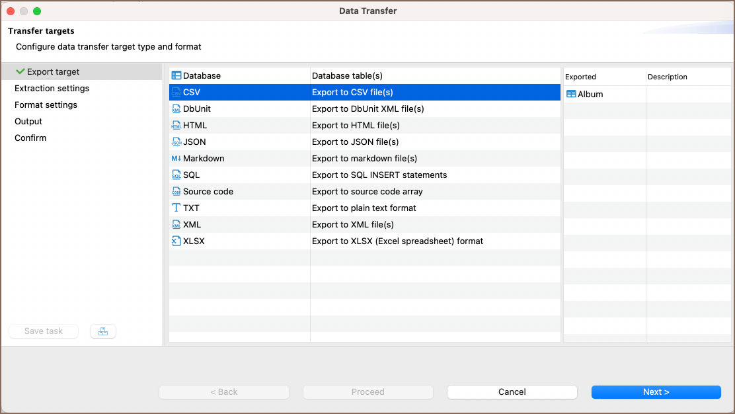The height and width of the screenshot is (414, 735).
Task: Open the Export target step
Action: [x=82, y=71]
